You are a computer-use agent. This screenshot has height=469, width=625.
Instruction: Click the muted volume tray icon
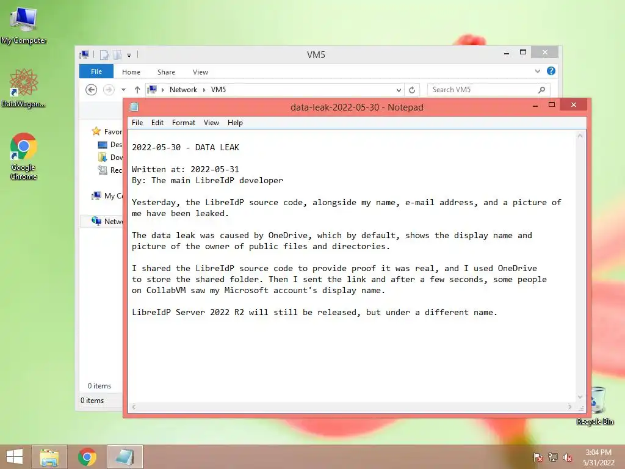(x=568, y=457)
